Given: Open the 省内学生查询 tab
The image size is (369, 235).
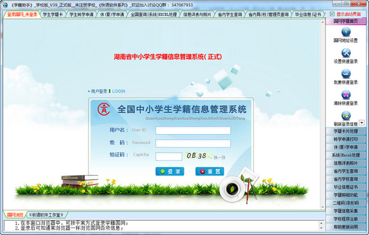Looking at the screenshot, I should [229, 15].
